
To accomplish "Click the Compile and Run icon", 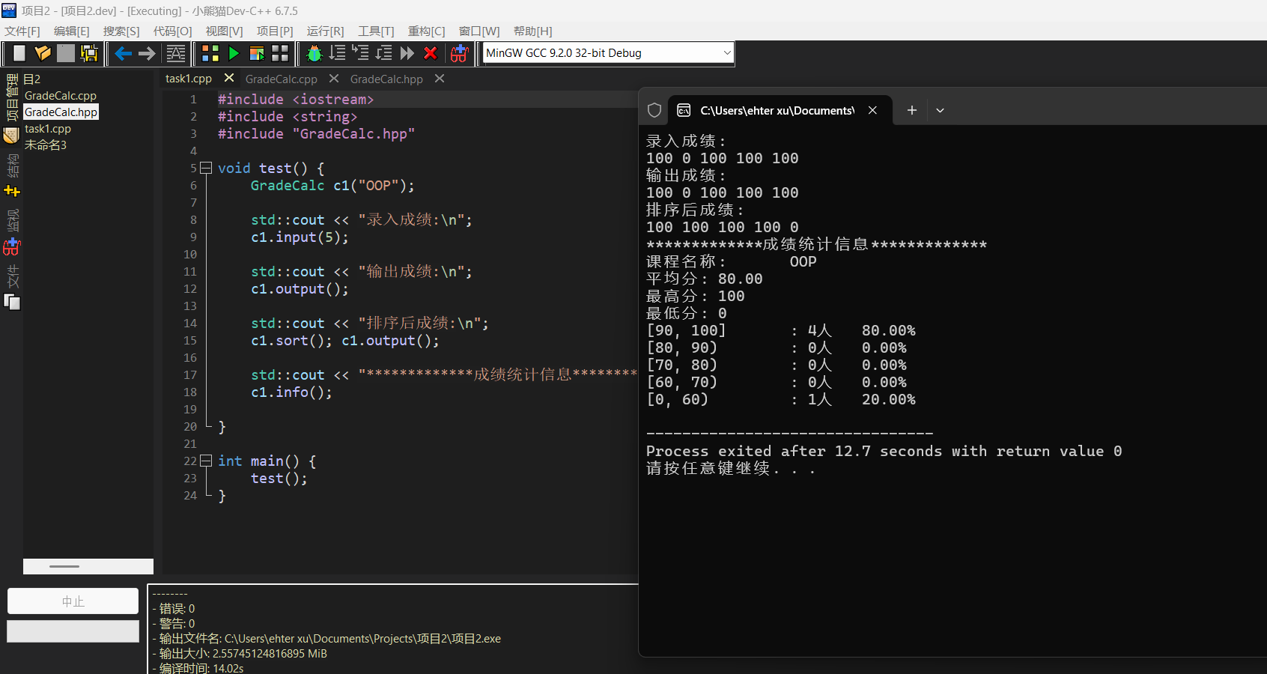I will (x=257, y=53).
